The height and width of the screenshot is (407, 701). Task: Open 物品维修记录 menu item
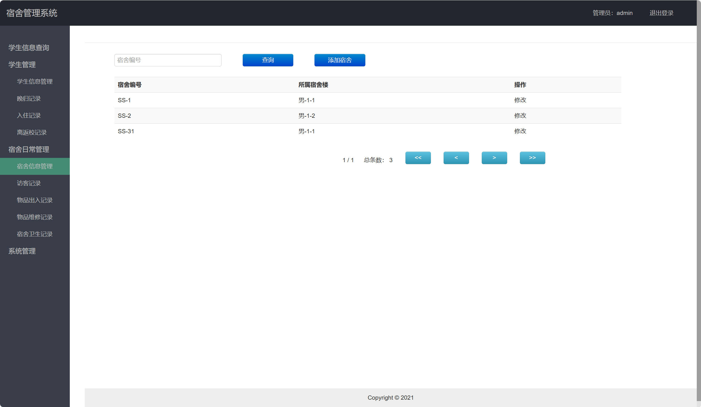point(35,217)
